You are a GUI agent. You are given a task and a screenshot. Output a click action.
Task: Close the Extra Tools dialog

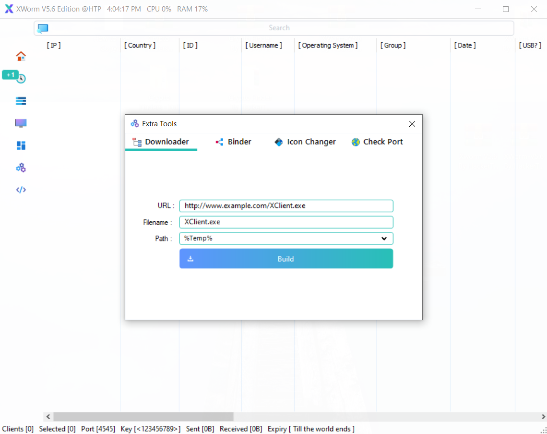[x=412, y=124]
